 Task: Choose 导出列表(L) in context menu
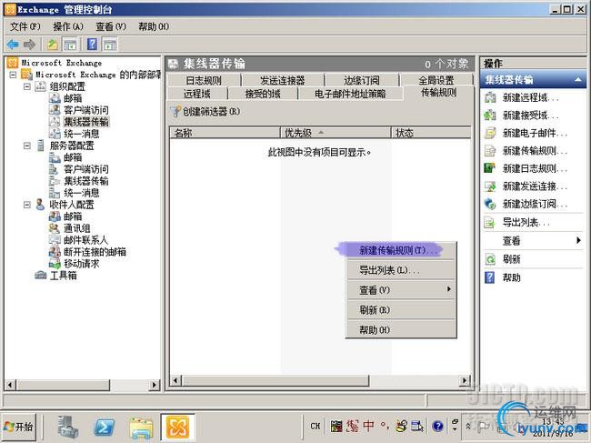pyautogui.click(x=401, y=270)
